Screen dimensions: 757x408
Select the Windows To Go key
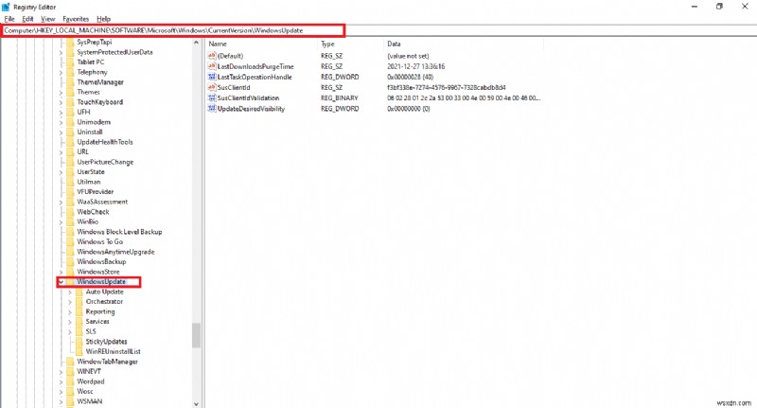[x=100, y=241]
